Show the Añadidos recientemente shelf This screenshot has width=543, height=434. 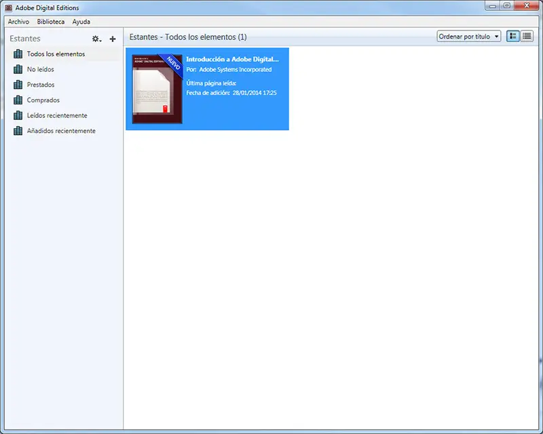click(61, 131)
